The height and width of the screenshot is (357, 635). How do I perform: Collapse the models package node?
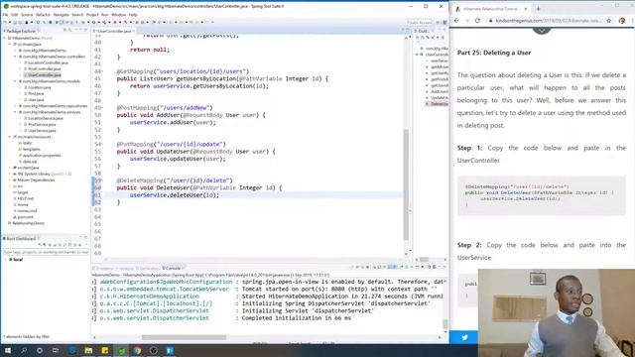[x=15, y=81]
